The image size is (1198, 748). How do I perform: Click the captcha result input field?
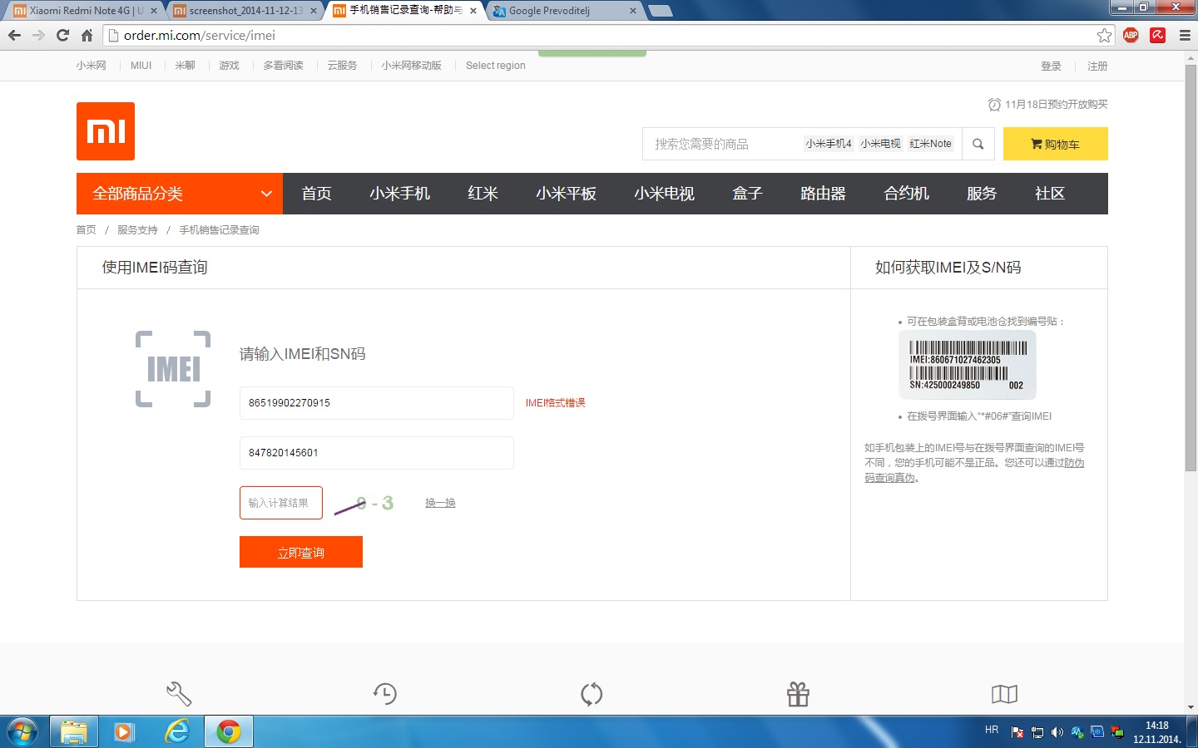coord(281,503)
